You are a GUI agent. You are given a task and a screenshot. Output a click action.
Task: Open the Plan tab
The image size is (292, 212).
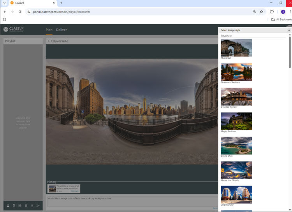coord(49,30)
